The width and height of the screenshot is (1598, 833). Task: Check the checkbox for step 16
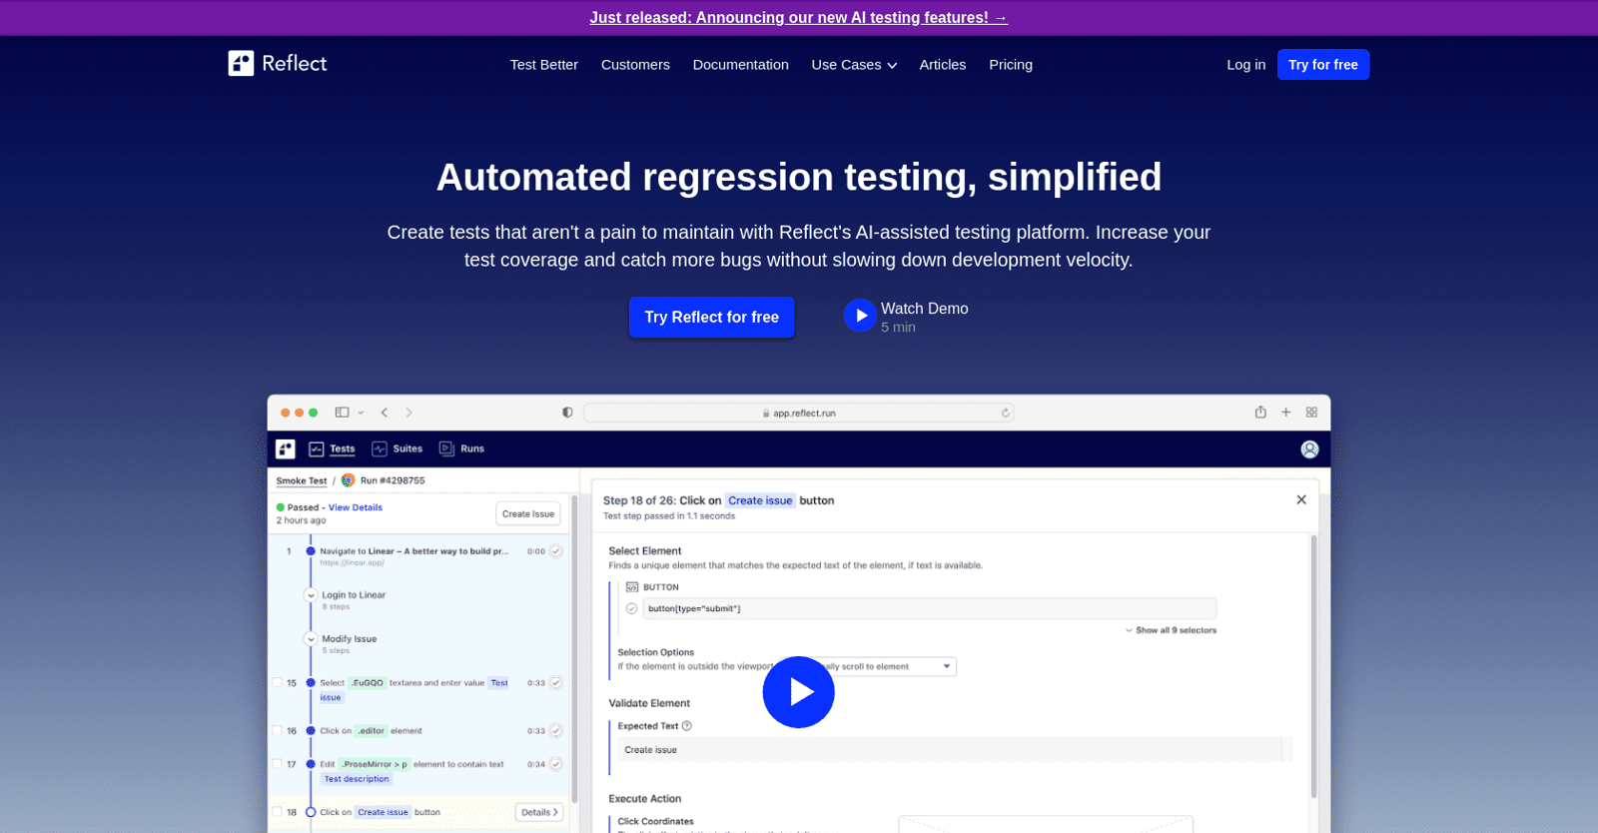pyautogui.click(x=278, y=730)
